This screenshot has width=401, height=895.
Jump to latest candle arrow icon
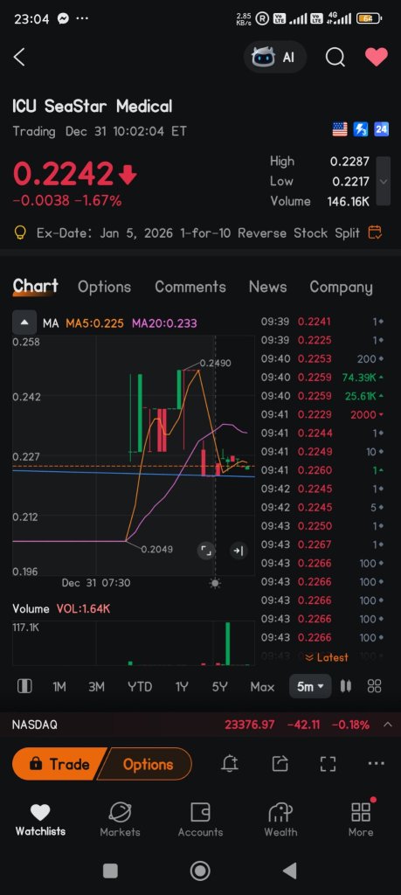coord(239,551)
